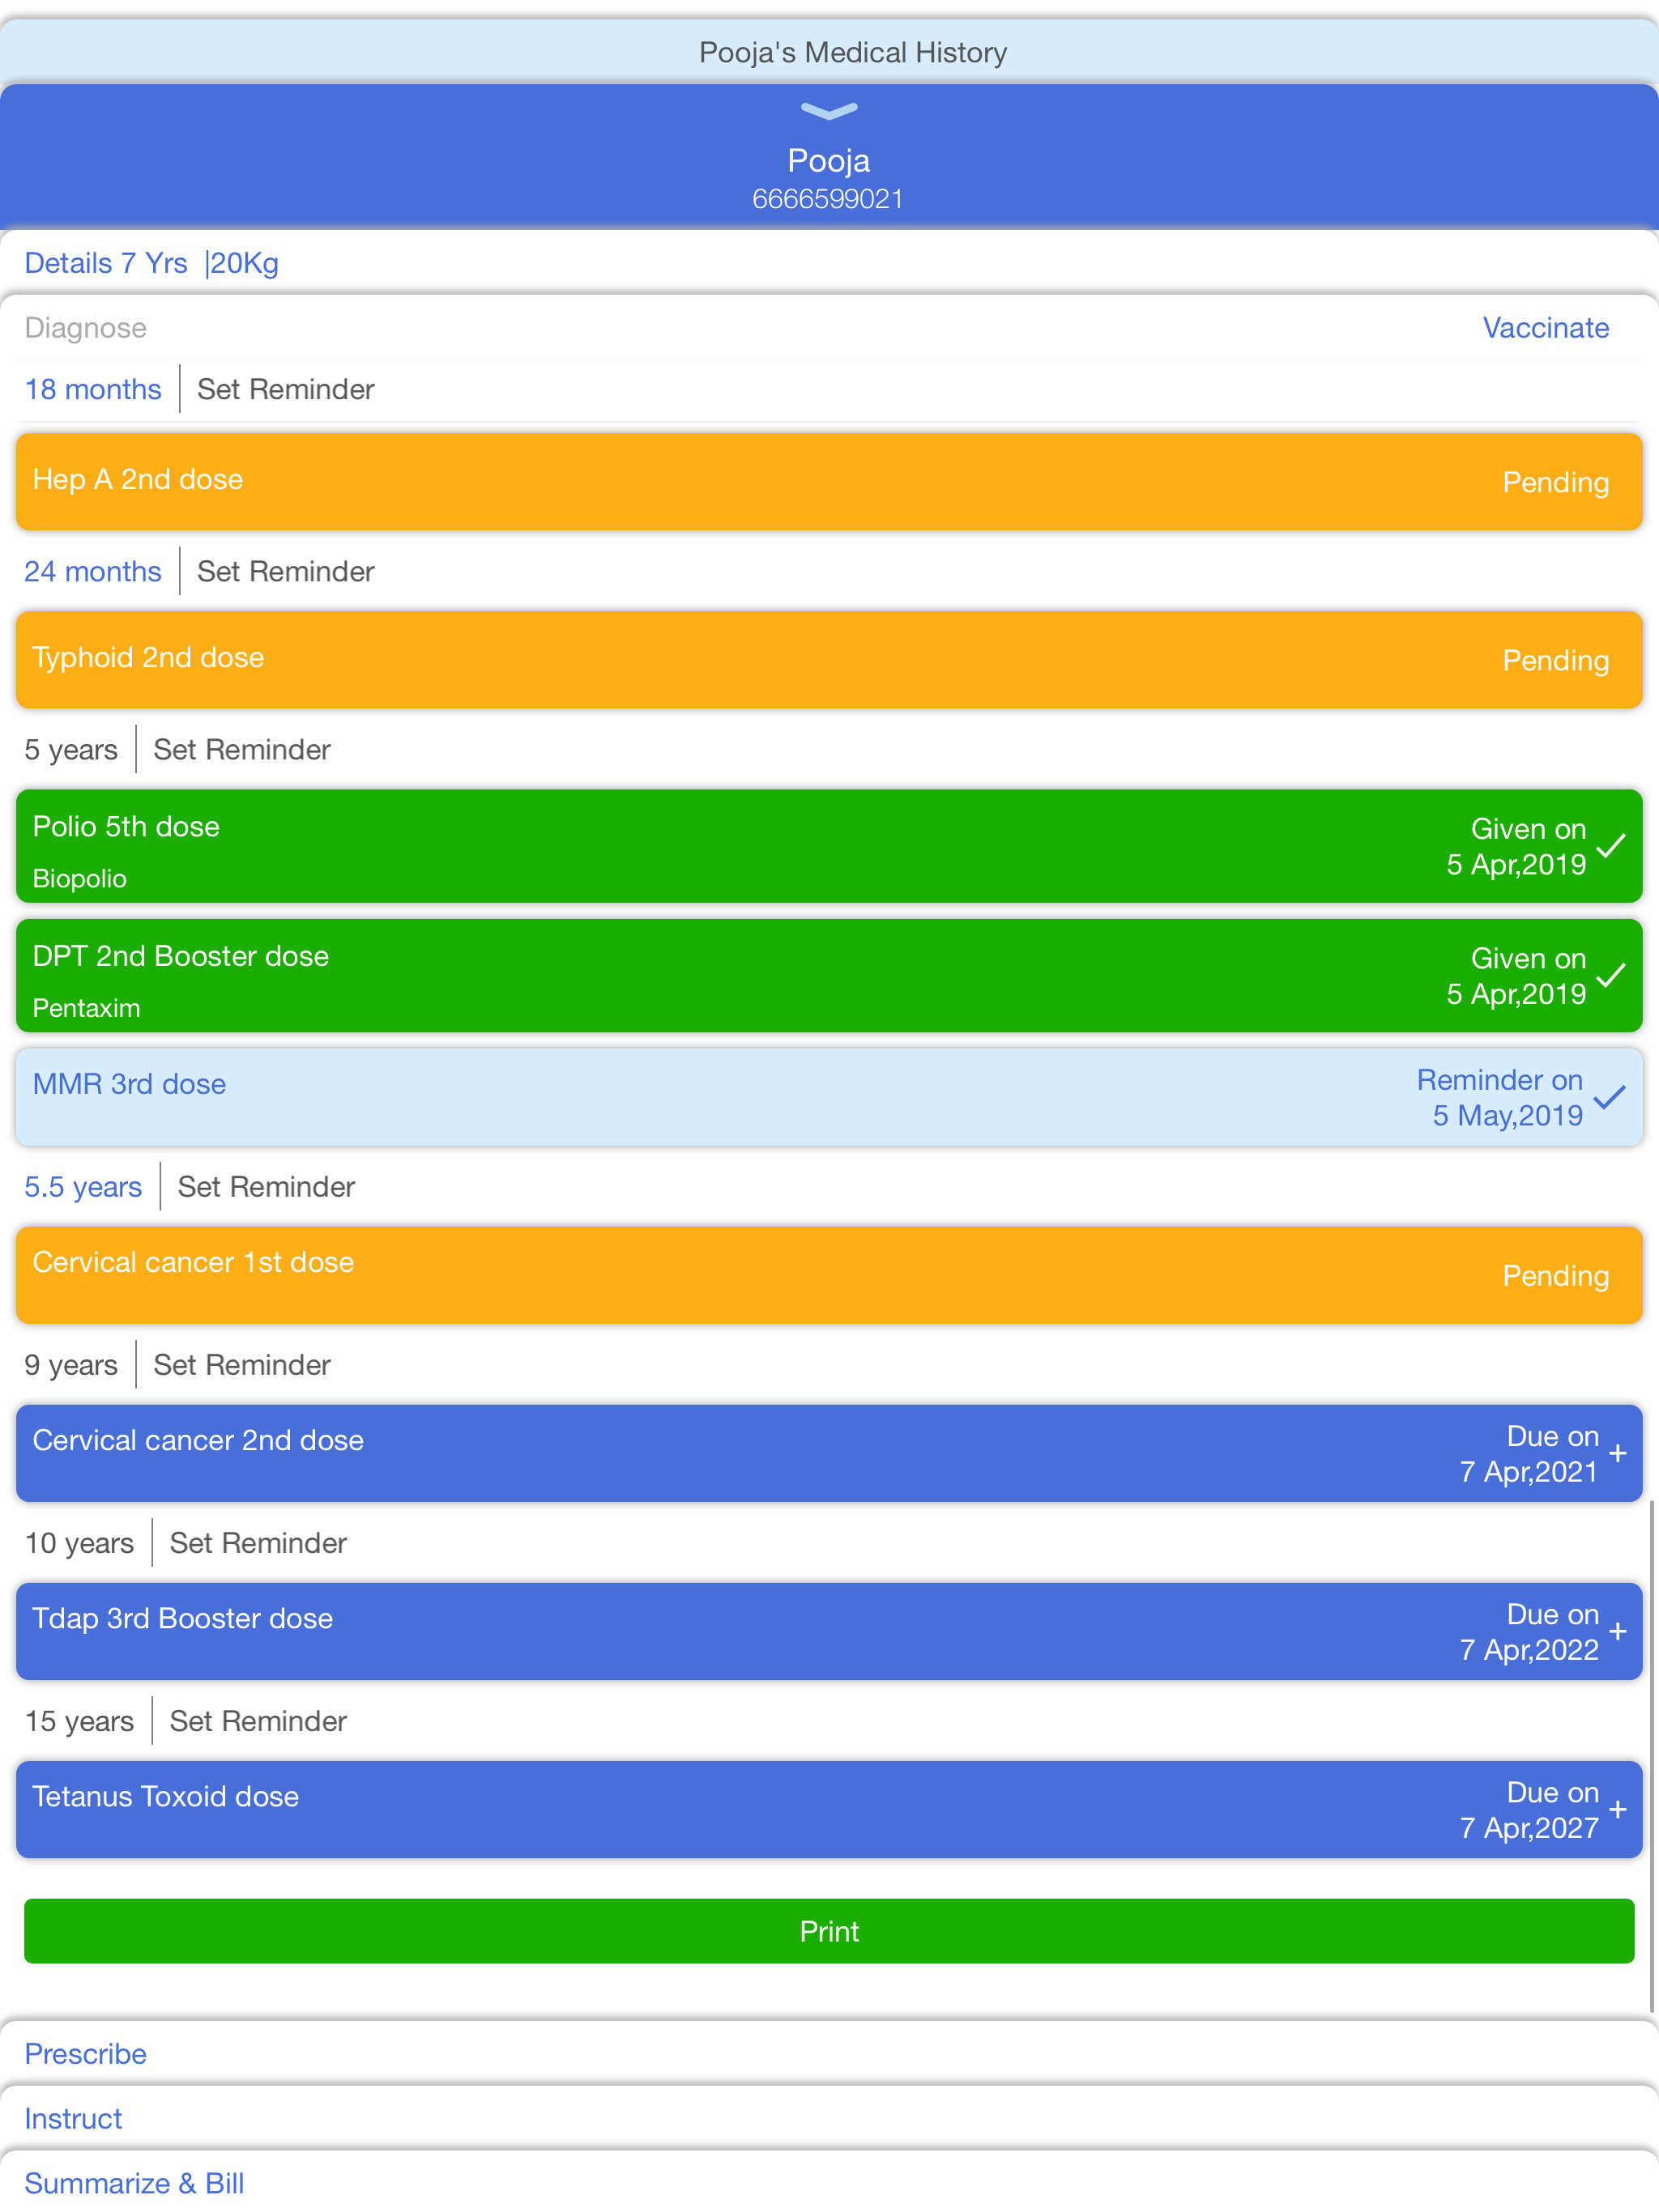
Task: Open the Tdap 3rd Booster dose entry
Action: (x=829, y=1631)
